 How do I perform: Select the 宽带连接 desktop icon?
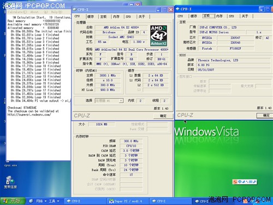click(10, 183)
